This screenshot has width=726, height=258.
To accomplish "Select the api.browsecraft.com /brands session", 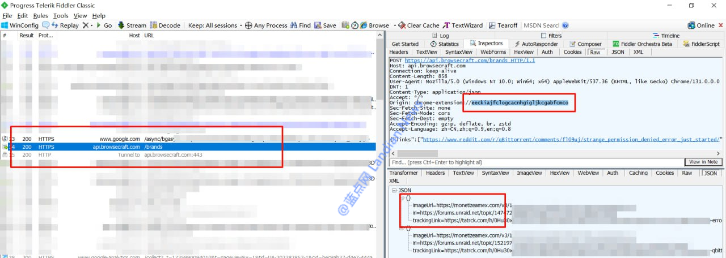I will point(188,147).
